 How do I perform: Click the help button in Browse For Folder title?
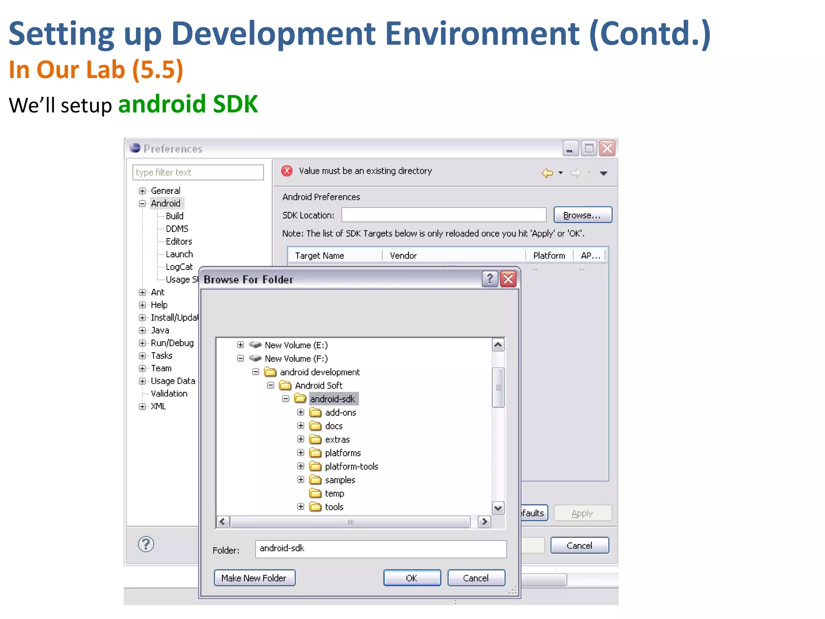pos(490,279)
